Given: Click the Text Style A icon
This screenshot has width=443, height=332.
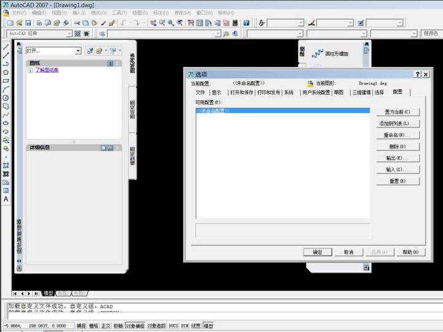Looking at the screenshot, I should pyautogui.click(x=262, y=23).
